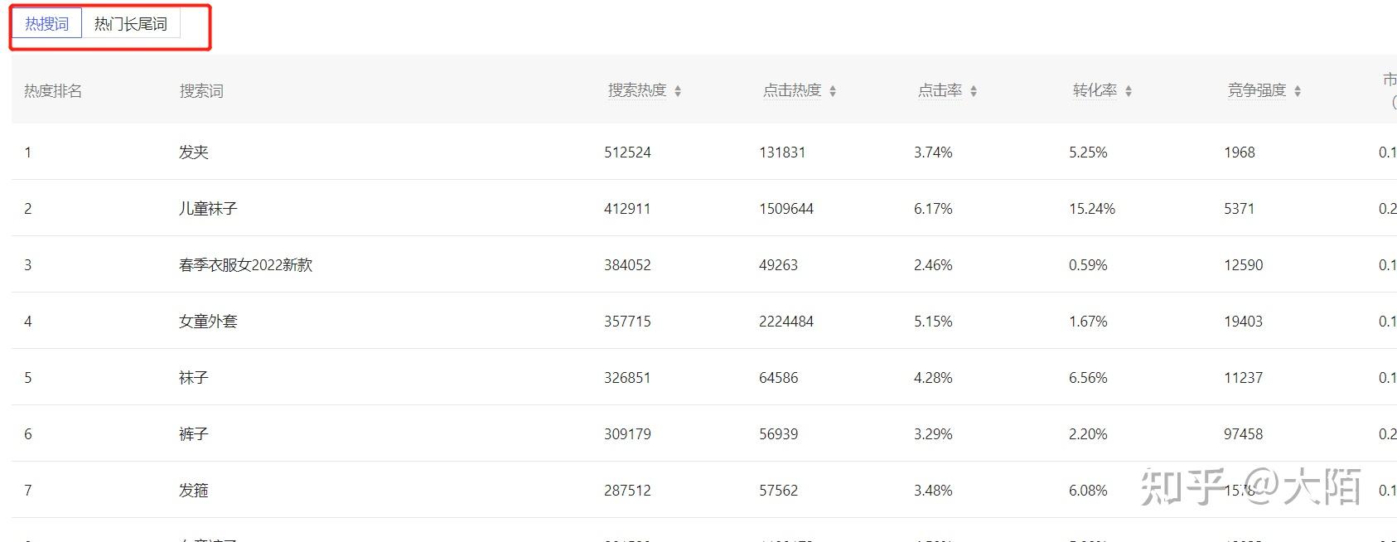Select the 女童外套 keyword row
The image size is (1397, 542).
tap(208, 322)
